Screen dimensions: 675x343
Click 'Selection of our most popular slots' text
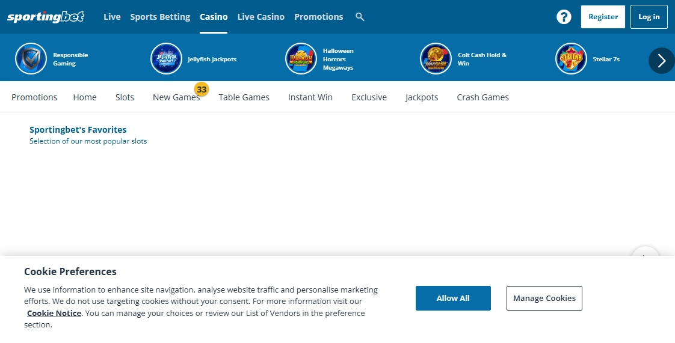coord(88,141)
